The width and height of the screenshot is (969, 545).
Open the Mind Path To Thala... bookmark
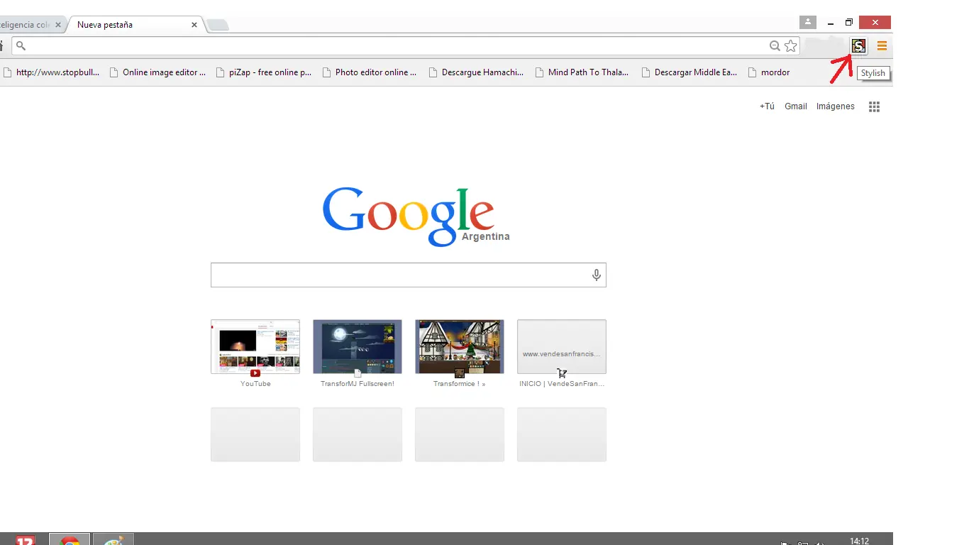582,72
